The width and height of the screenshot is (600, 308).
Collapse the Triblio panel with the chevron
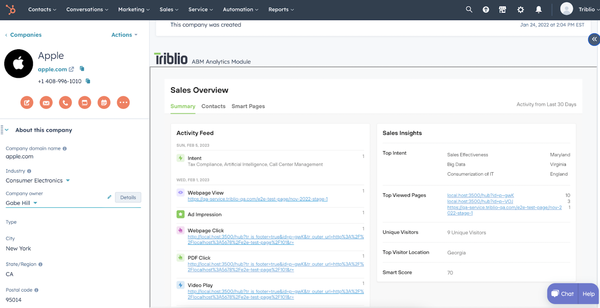click(x=594, y=39)
